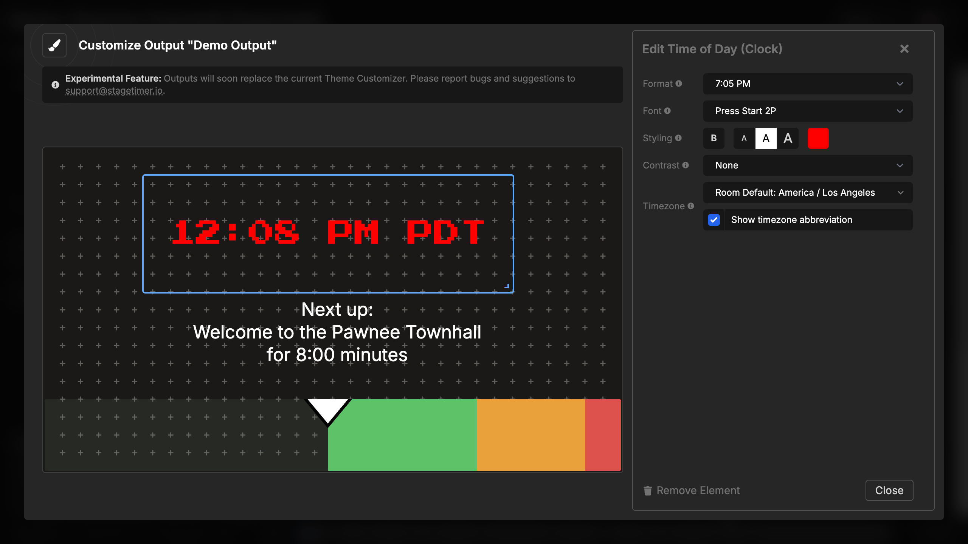Open the Timezone dropdown America / Los Angeles
Image resolution: width=968 pixels, height=544 pixels.
(x=808, y=193)
